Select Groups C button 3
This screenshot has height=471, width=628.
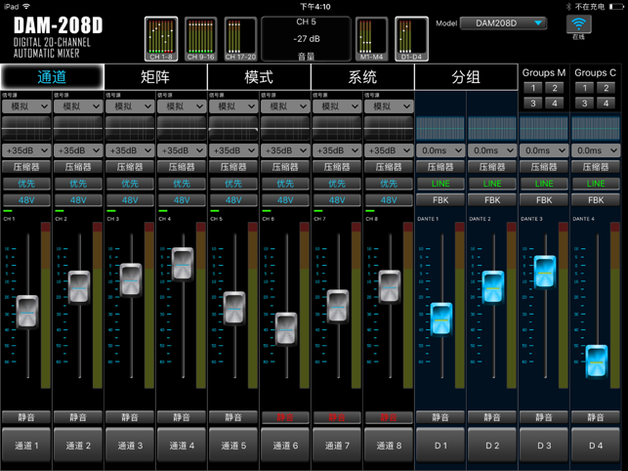point(584,104)
